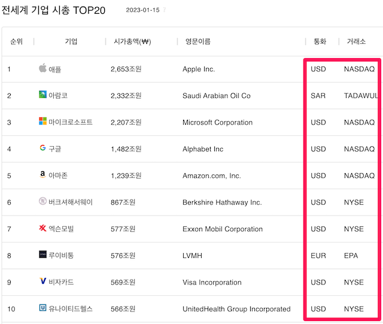Open the 비자카드 company link
383x324 pixels.
pyautogui.click(x=61, y=282)
